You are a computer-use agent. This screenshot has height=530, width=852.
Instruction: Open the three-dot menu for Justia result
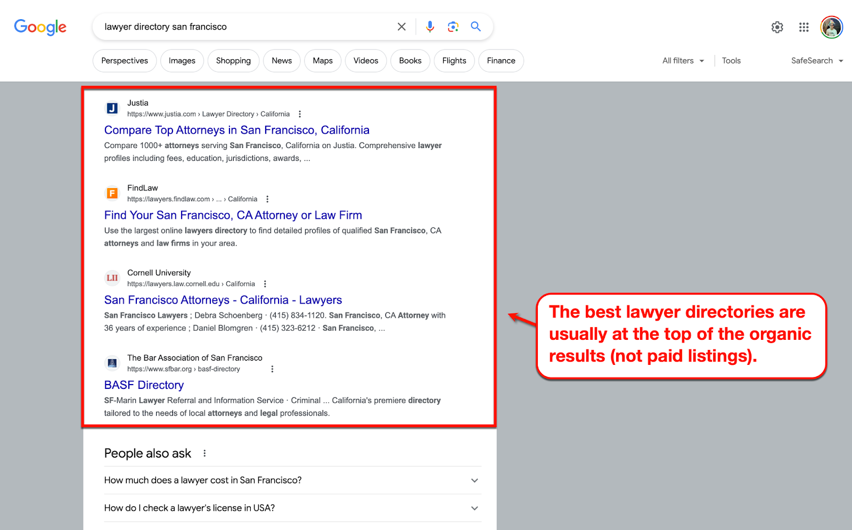(x=300, y=114)
